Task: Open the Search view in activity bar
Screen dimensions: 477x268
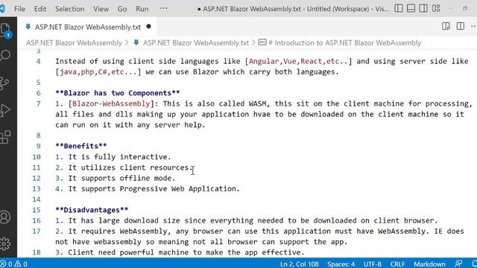Action: click(5, 56)
